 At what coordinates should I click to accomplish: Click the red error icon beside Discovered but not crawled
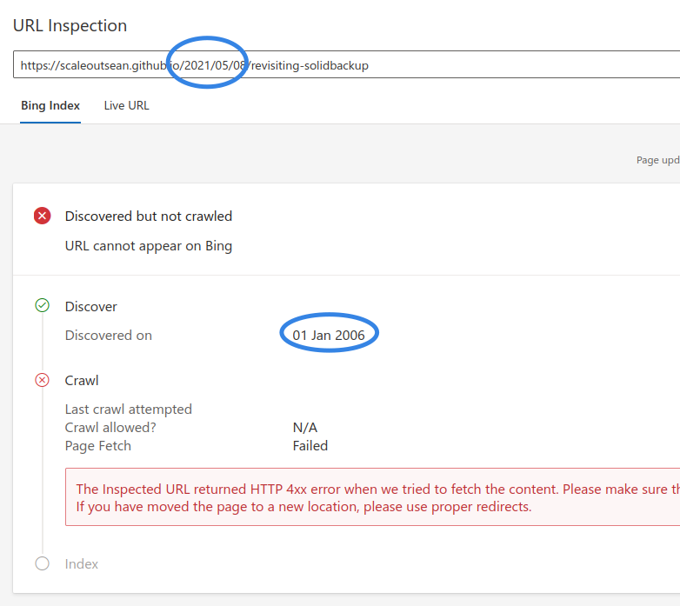coord(42,216)
